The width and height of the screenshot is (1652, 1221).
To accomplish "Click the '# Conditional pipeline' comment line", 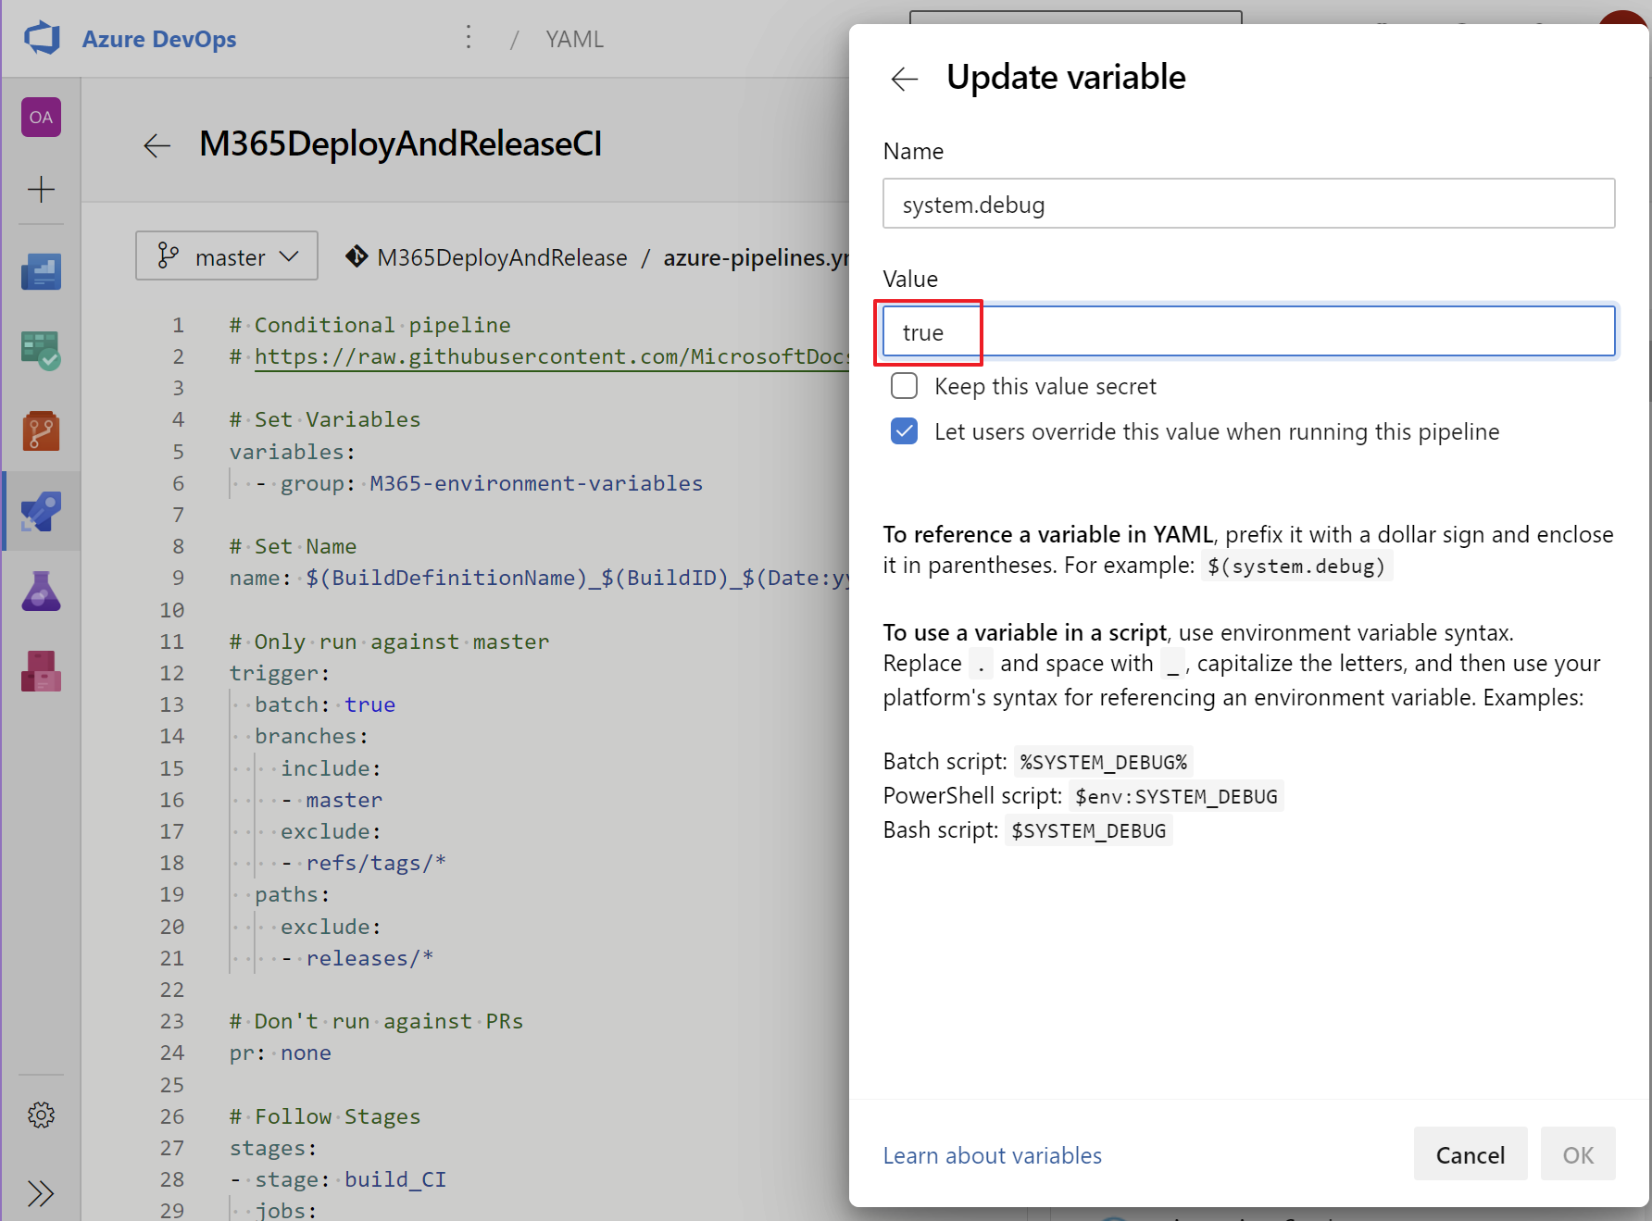I will click(x=370, y=325).
